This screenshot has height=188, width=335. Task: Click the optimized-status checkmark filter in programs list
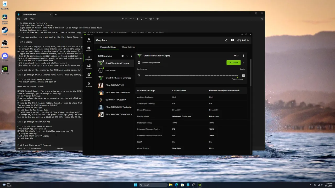tap(122, 56)
